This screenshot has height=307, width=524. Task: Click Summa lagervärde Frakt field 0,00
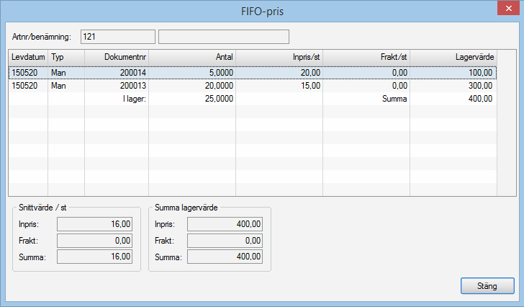[x=225, y=240]
